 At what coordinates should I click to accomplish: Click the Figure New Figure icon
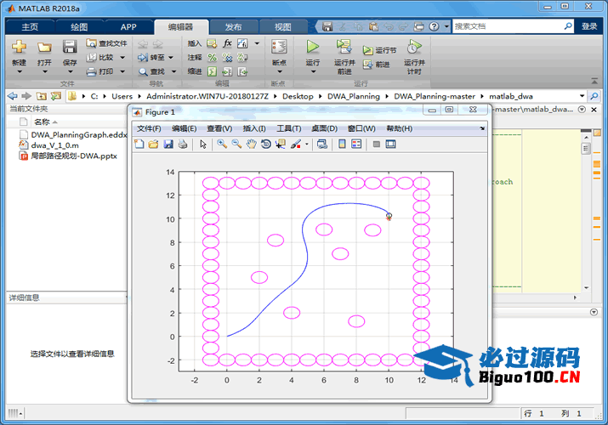(x=139, y=144)
